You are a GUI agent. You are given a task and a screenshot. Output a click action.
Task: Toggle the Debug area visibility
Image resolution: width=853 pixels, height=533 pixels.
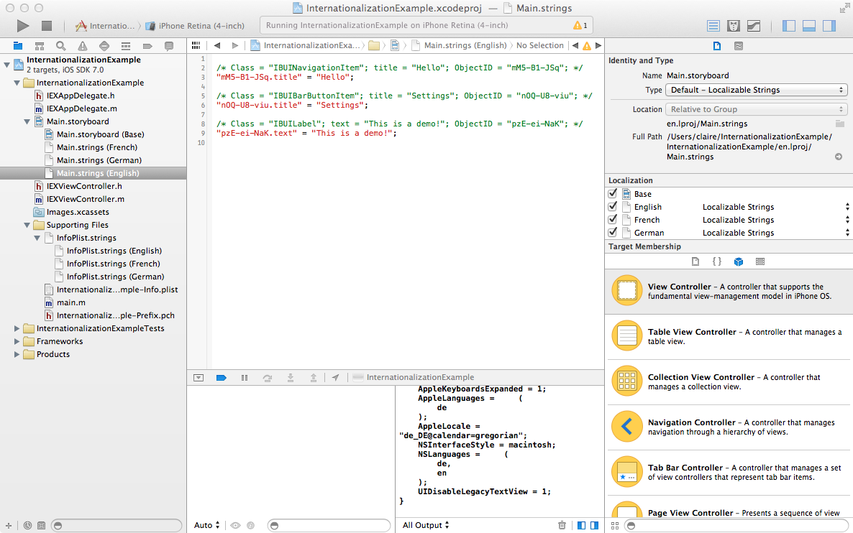click(x=809, y=26)
